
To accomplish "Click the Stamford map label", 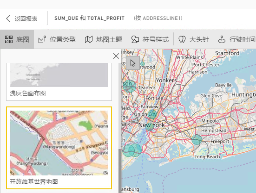I will coord(227,53).
